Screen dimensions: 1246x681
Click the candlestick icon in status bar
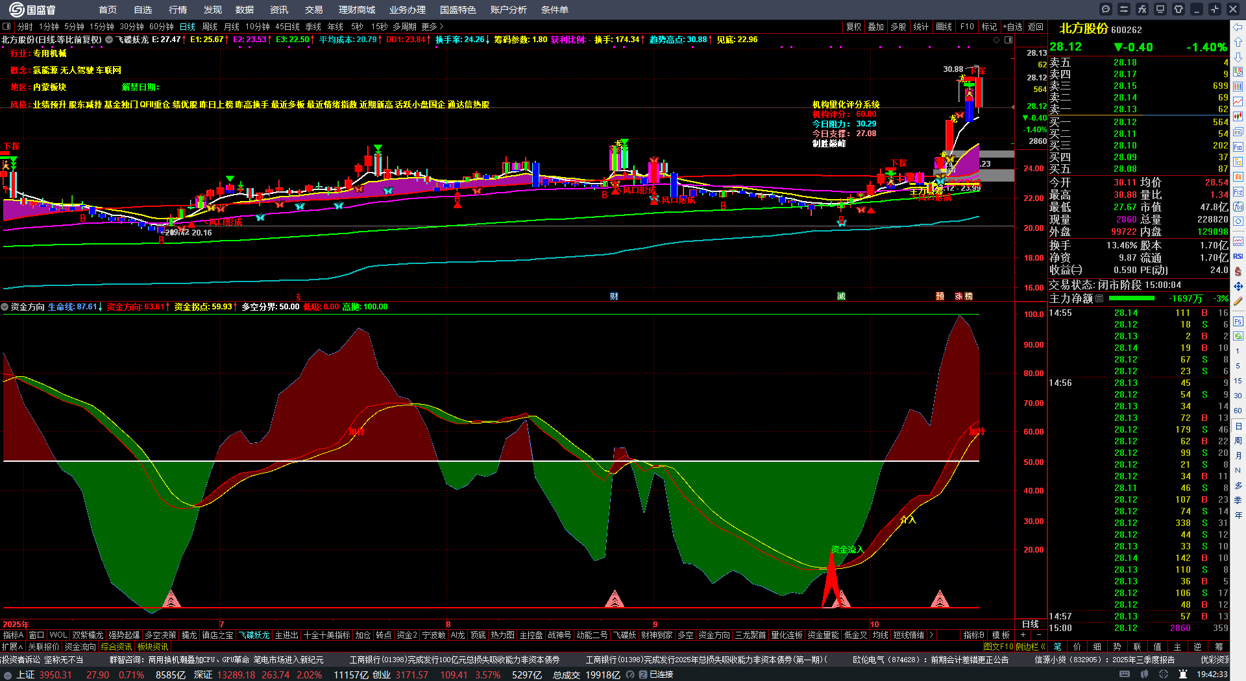(x=1145, y=675)
